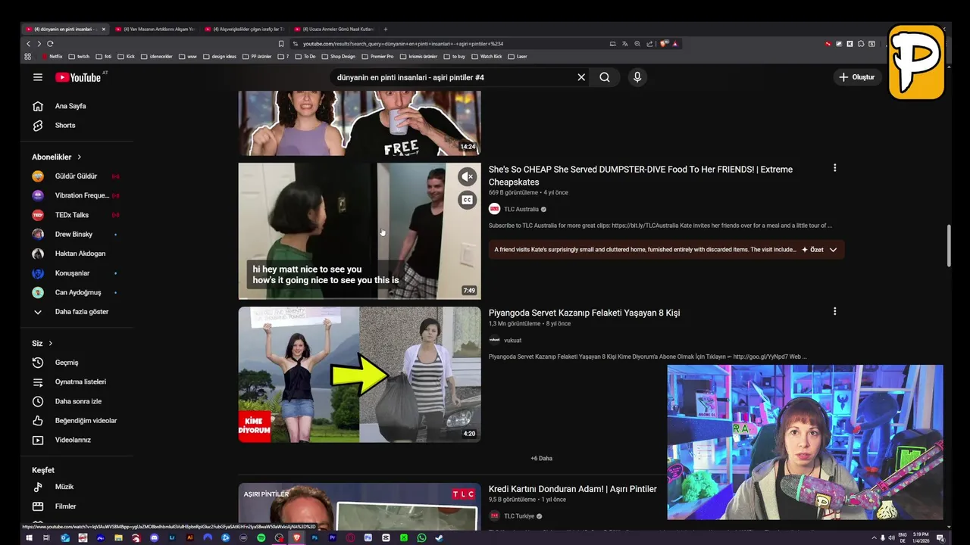
Task: Close the active YouTube tab
Action: click(x=104, y=30)
